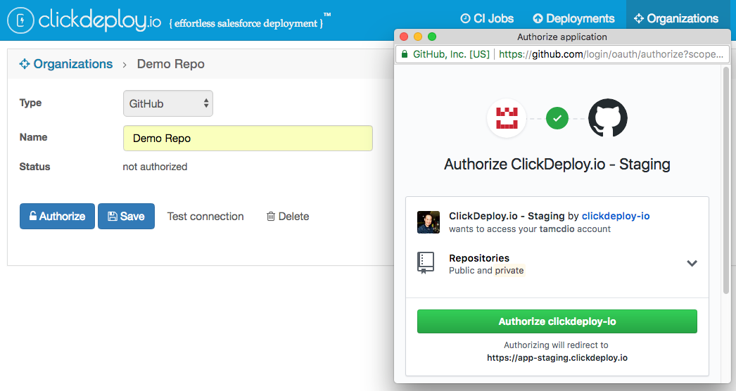Click the Public and private text
Screen dimensions: 736x391
click(x=486, y=270)
